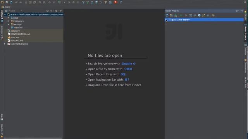Open Maven Projects panel gear menu
This screenshot has height=139, width=248.
(x=237, y=11)
